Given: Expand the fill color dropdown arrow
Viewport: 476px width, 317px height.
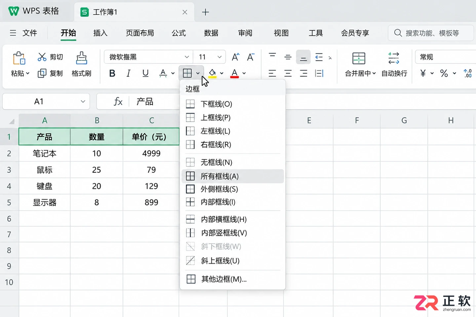Looking at the screenshot, I should coord(222,73).
